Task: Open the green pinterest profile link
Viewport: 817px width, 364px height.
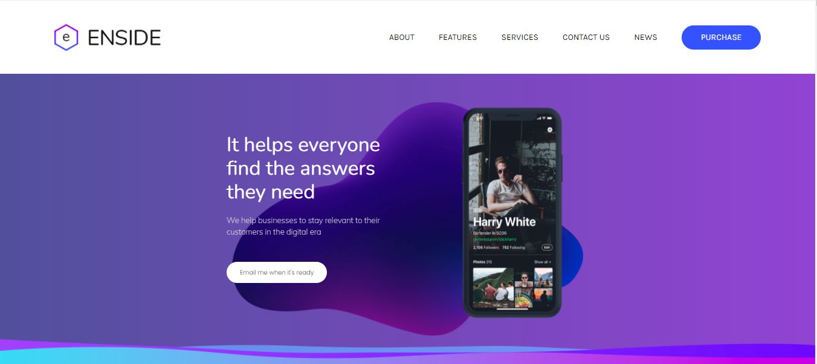Action: click(x=495, y=239)
